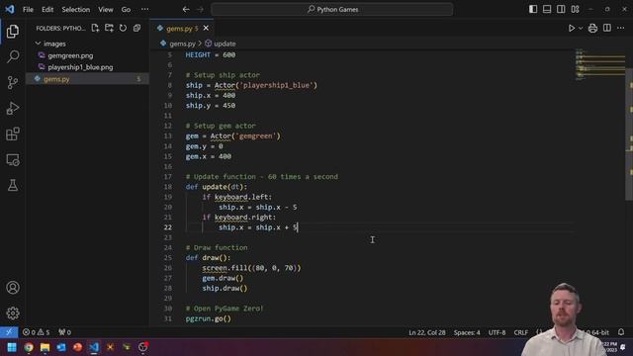
Task: Click the ports forwarded status item
Action: point(64,332)
